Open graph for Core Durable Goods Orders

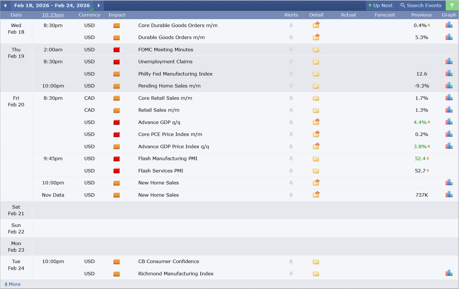click(449, 25)
